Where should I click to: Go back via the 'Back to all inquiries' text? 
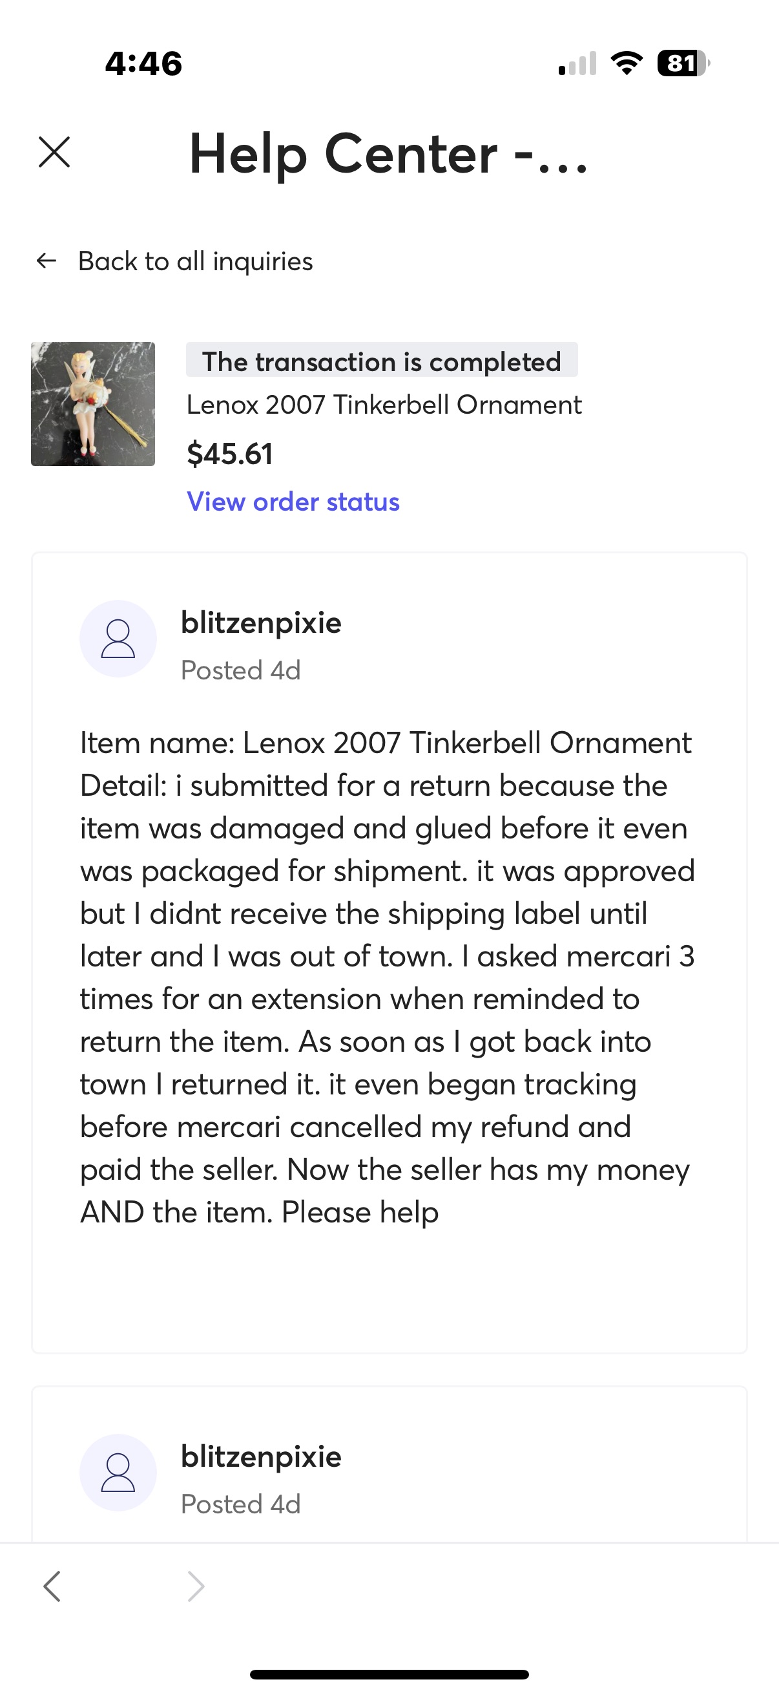(195, 261)
